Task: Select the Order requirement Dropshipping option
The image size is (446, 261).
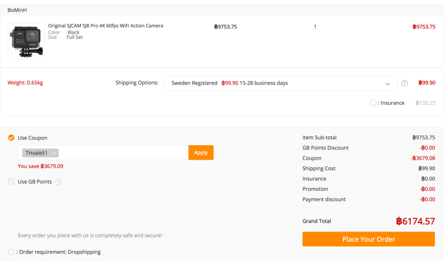Action: (x=11, y=252)
